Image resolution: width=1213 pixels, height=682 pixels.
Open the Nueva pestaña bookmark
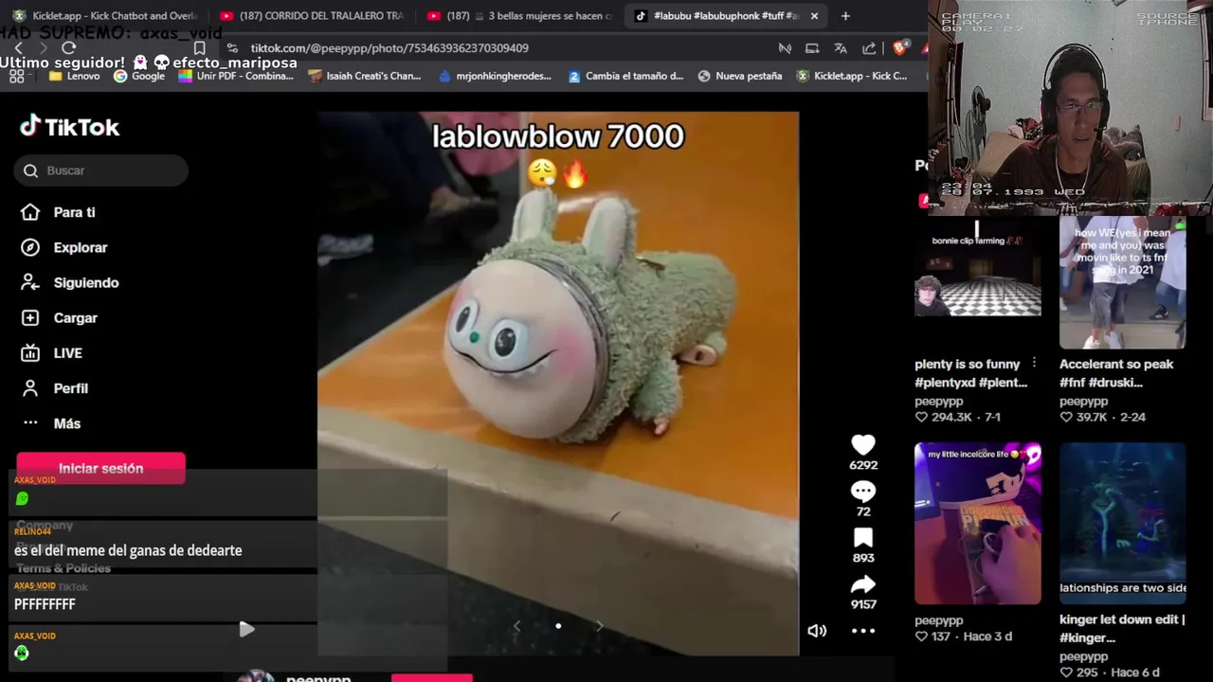[x=739, y=76]
